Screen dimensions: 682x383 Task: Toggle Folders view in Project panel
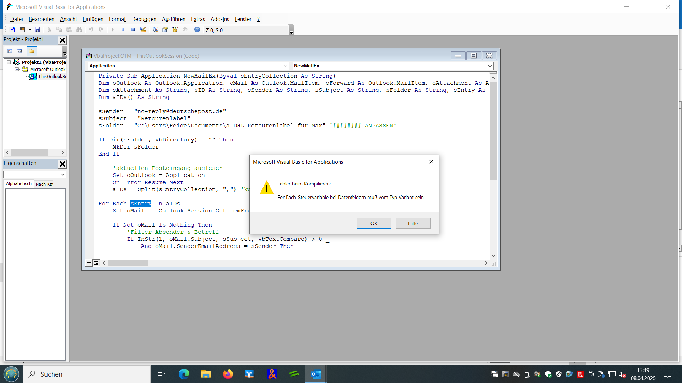[x=32, y=51]
